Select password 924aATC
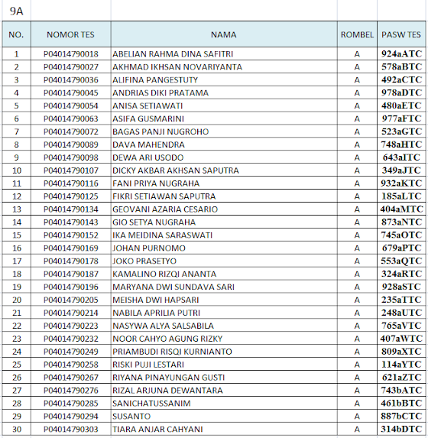Image resolution: width=428 pixels, height=438 pixels. pos(401,54)
